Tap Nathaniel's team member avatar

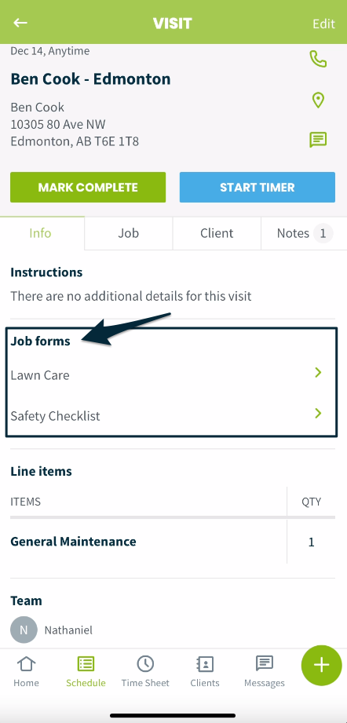24,630
